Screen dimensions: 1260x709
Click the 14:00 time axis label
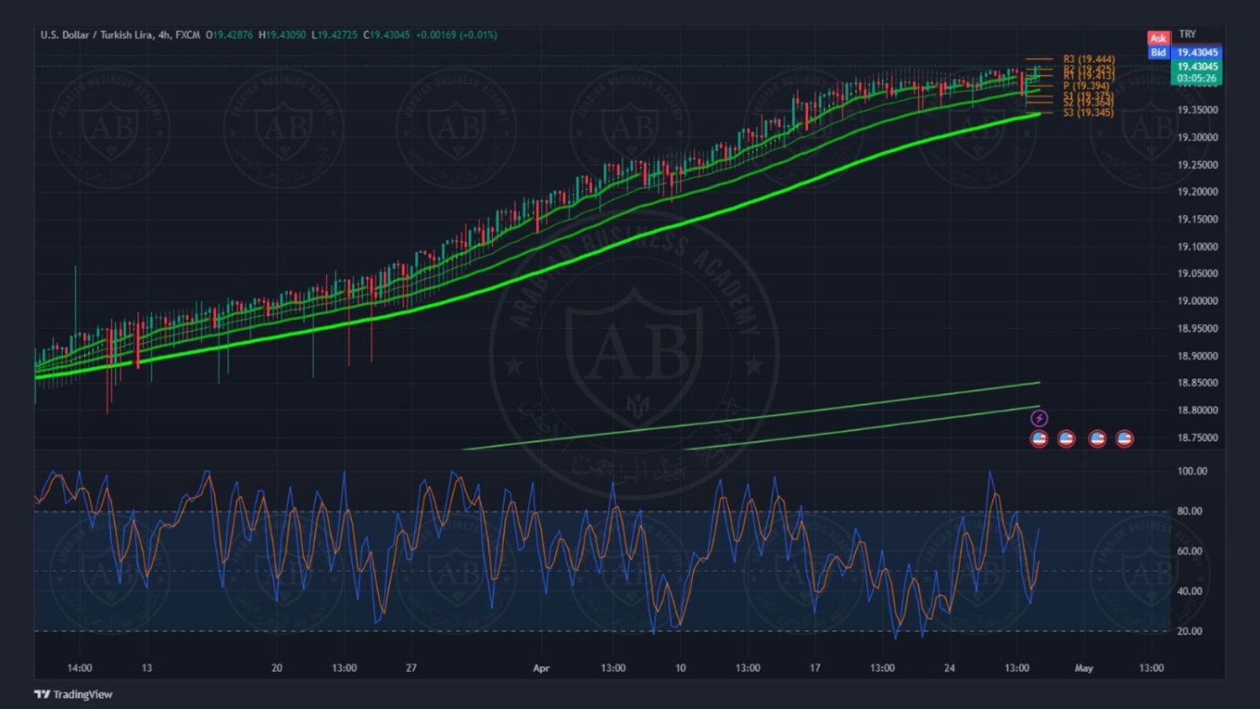(80, 669)
